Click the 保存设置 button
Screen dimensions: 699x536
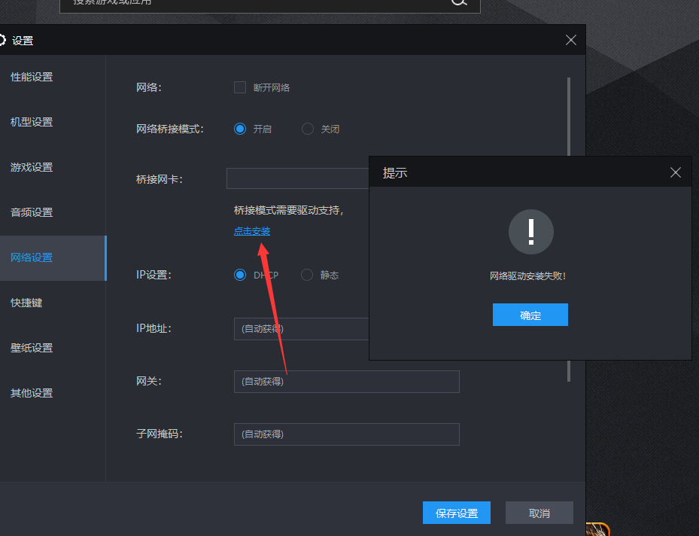[x=457, y=513]
